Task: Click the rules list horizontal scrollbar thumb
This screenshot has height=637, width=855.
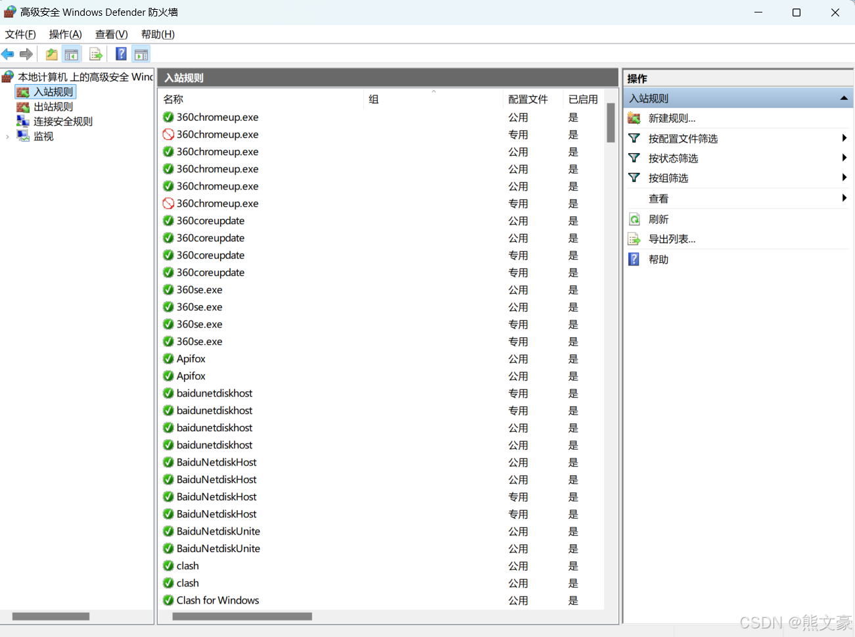Action: point(242,617)
